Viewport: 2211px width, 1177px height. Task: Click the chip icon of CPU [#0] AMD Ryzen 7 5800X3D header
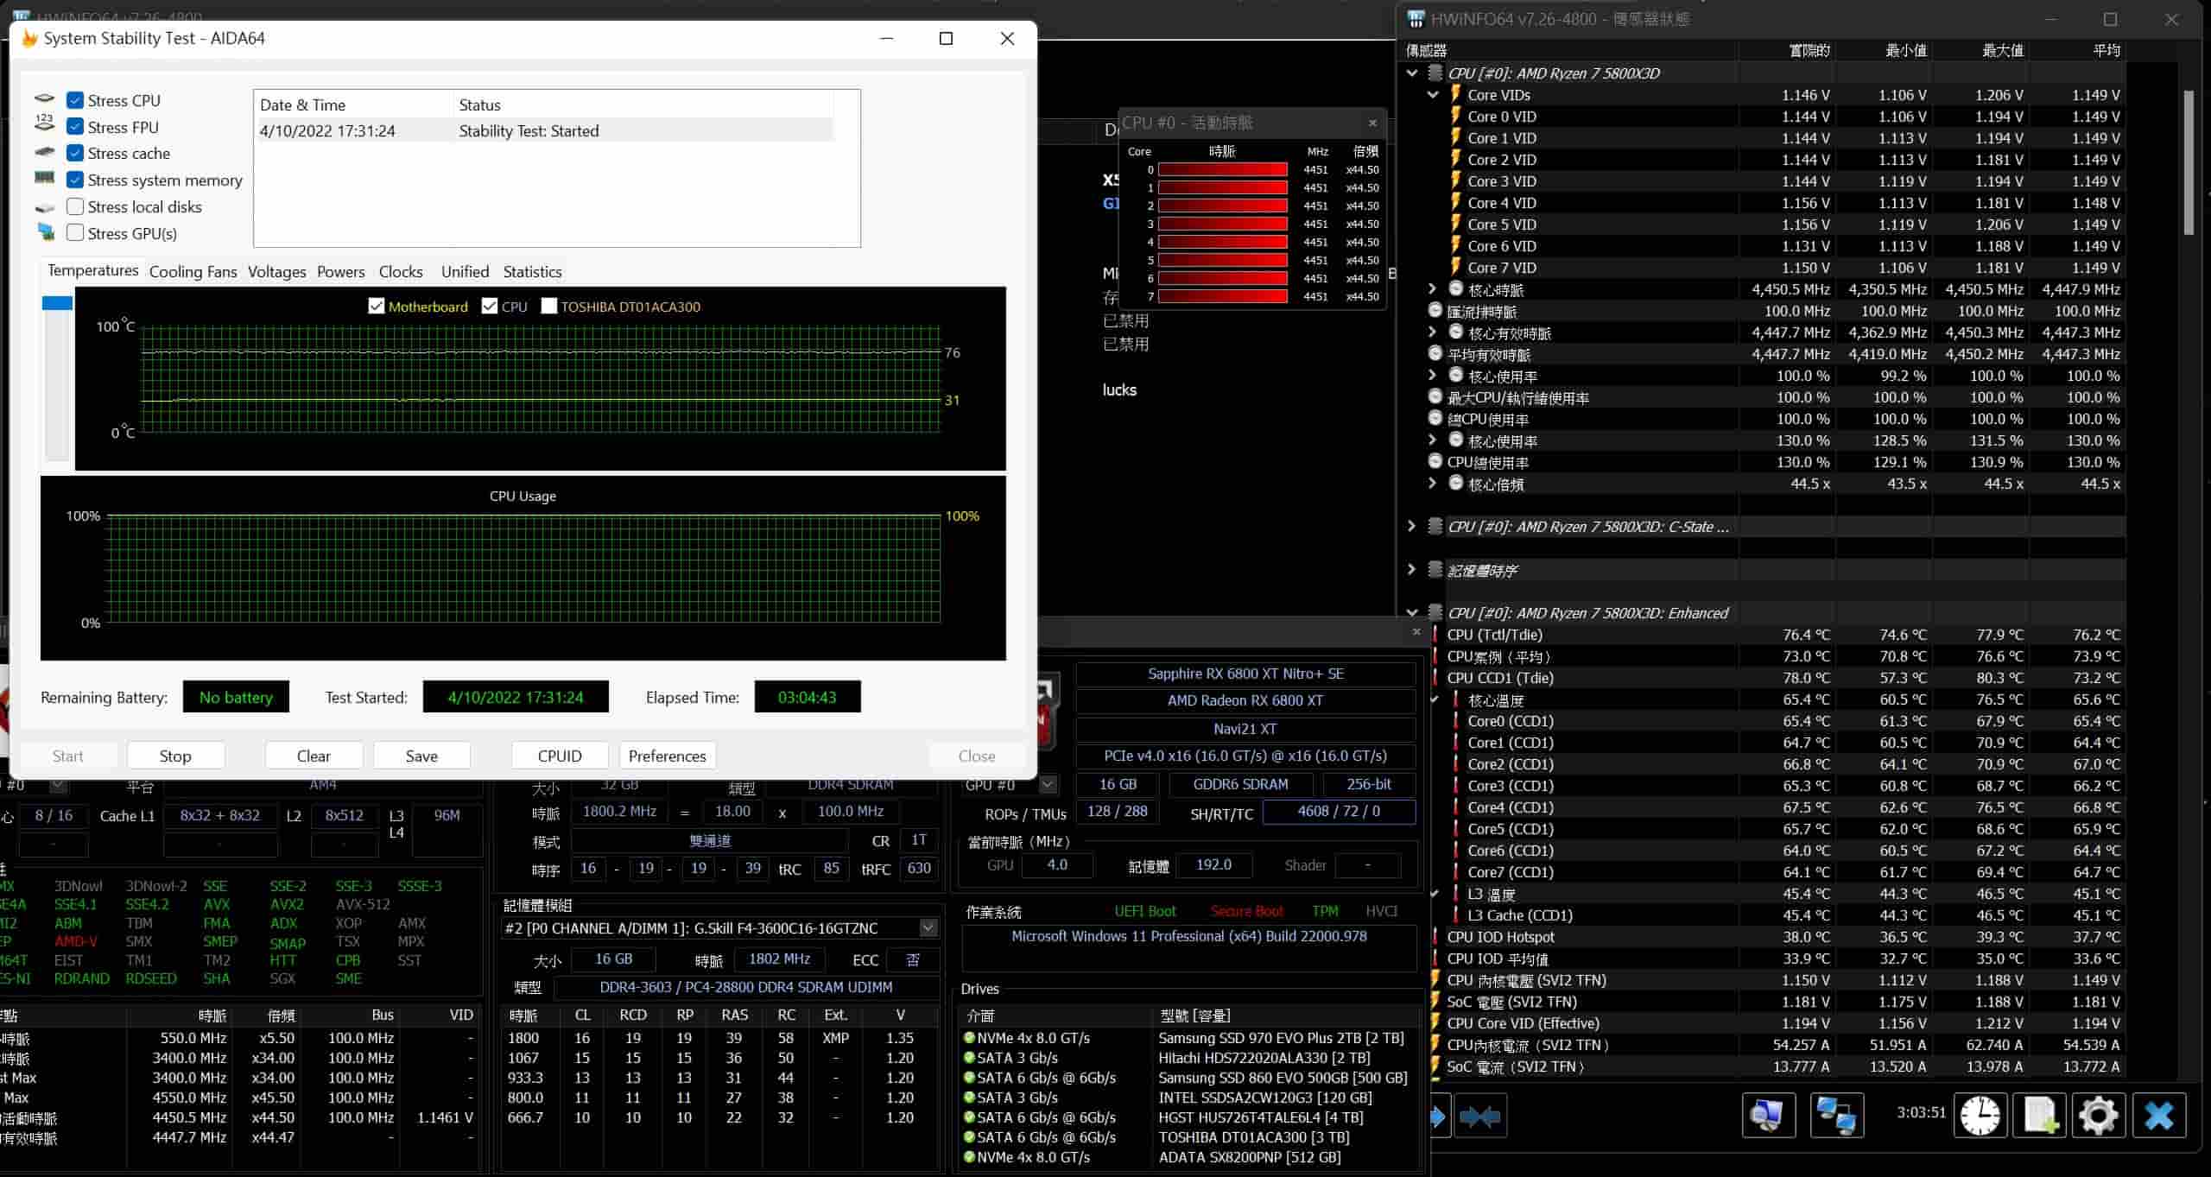pyautogui.click(x=1435, y=73)
